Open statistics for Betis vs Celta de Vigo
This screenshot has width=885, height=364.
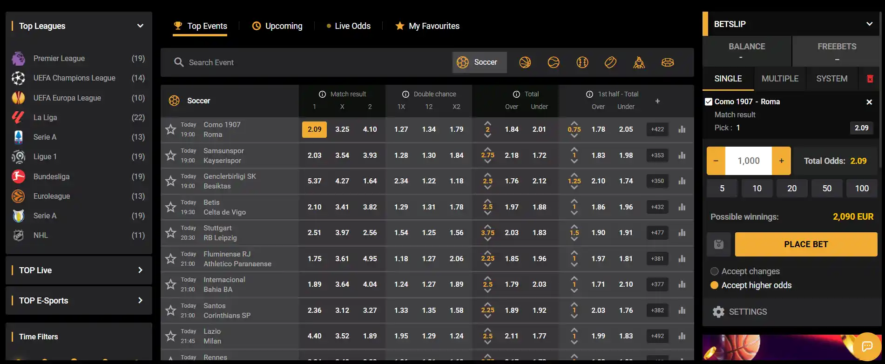point(682,207)
